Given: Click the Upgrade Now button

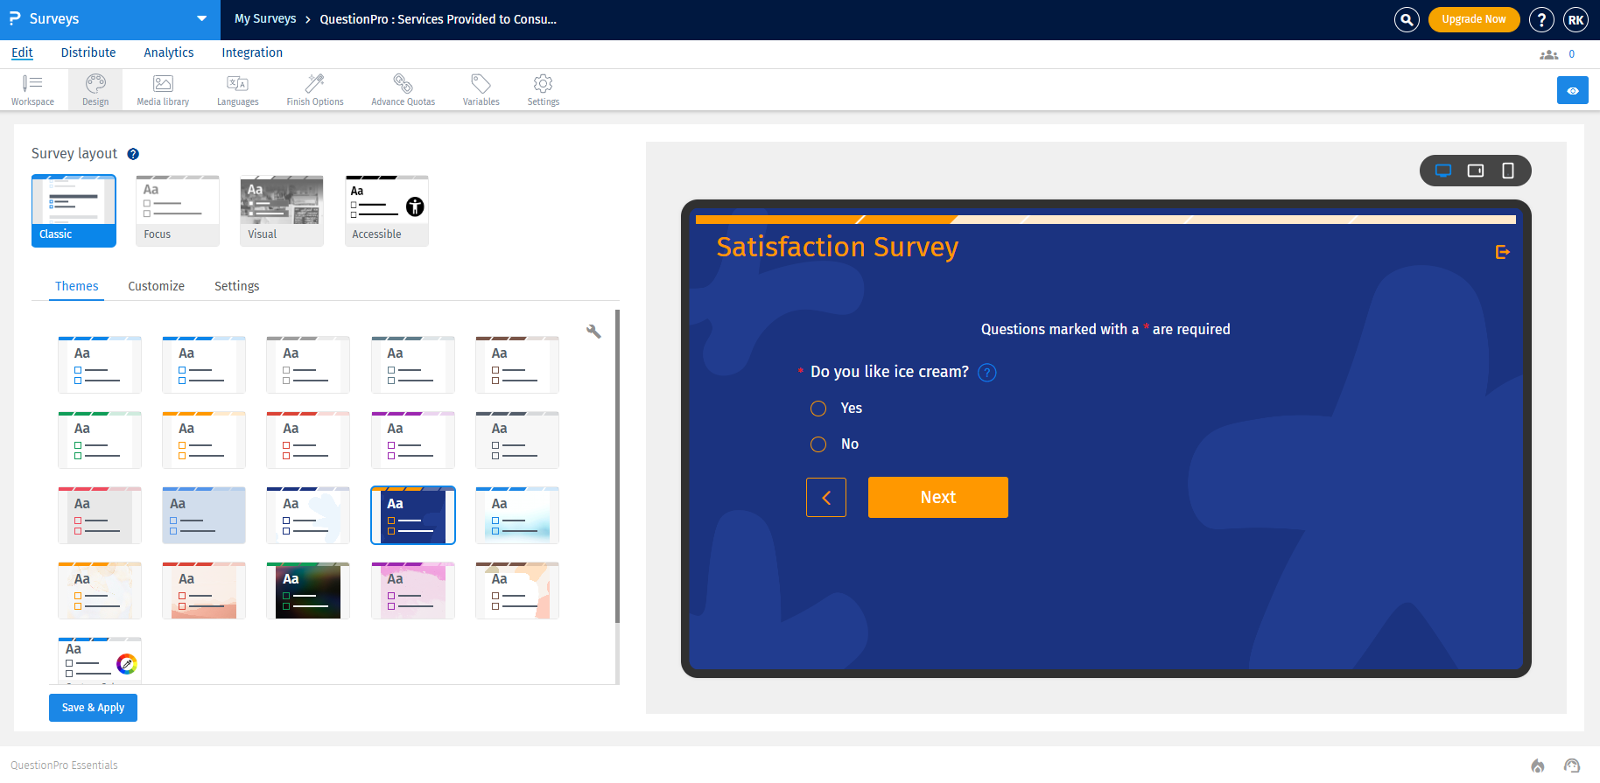Looking at the screenshot, I should coord(1474,19).
